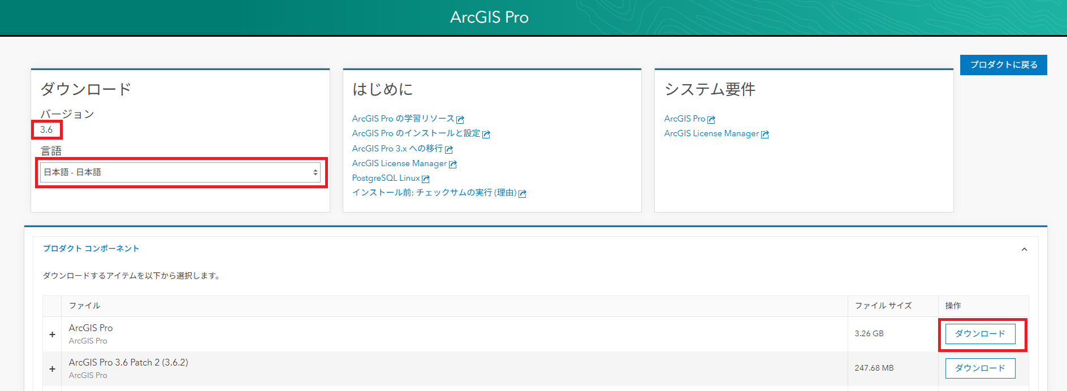Click external link icon beside はじめに License Manager

click(x=453, y=164)
